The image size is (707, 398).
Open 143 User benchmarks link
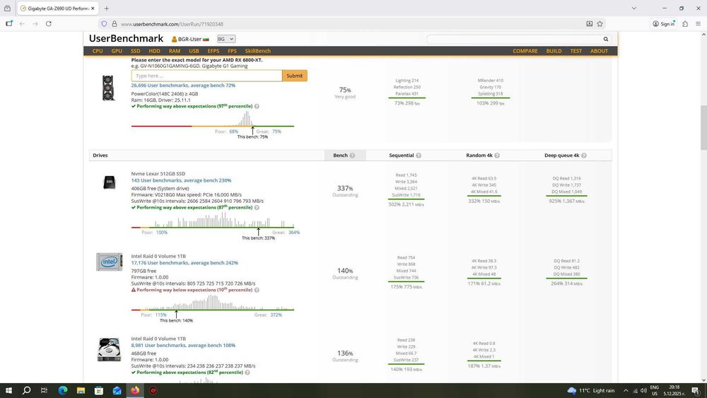pyautogui.click(x=181, y=180)
